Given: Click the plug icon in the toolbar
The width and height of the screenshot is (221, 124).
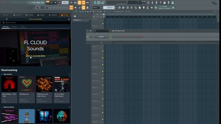Looking at the screenshot, I should 144,8.
